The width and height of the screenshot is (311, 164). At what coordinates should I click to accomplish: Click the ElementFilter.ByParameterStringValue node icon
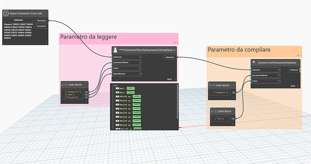(115, 50)
